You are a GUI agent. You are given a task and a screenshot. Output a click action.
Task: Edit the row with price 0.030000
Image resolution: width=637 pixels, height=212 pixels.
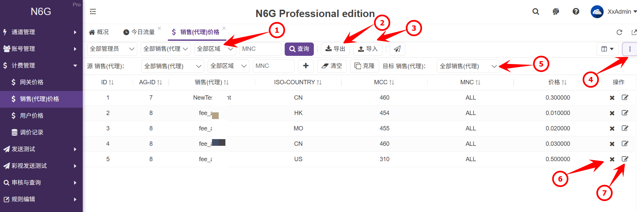pyautogui.click(x=625, y=143)
